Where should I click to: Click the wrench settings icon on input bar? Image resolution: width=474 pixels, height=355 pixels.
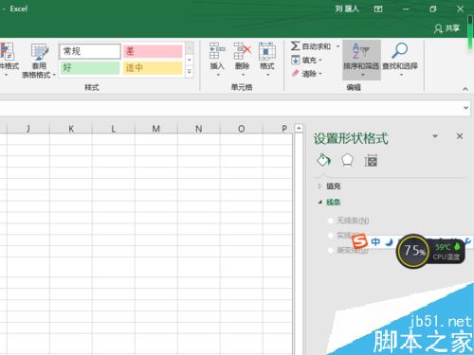click(467, 241)
